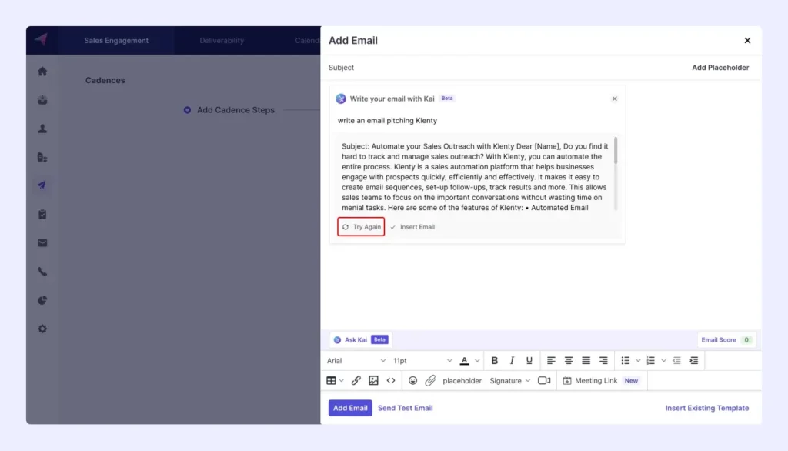This screenshot has height=451, width=788.
Task: Open the Contacts sidebar icon
Action: coord(42,128)
